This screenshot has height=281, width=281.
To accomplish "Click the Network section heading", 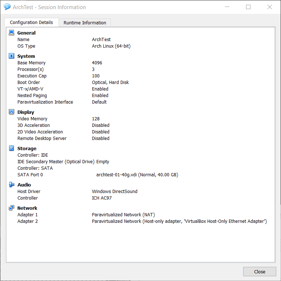I will (27, 208).
